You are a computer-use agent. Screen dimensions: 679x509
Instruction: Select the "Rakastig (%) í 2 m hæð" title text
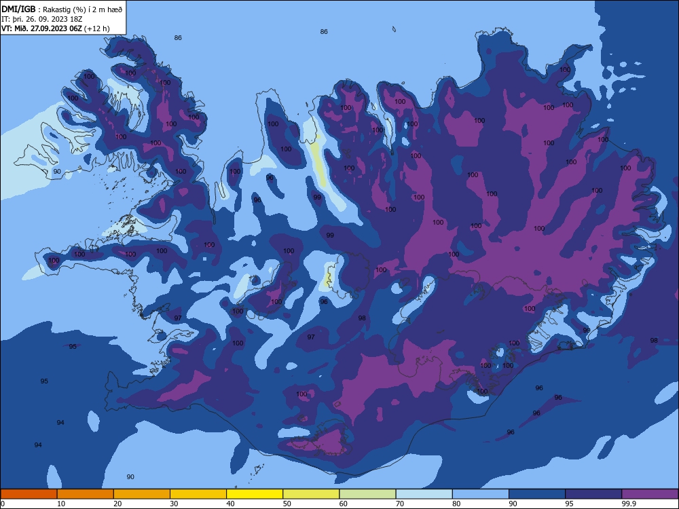point(83,10)
